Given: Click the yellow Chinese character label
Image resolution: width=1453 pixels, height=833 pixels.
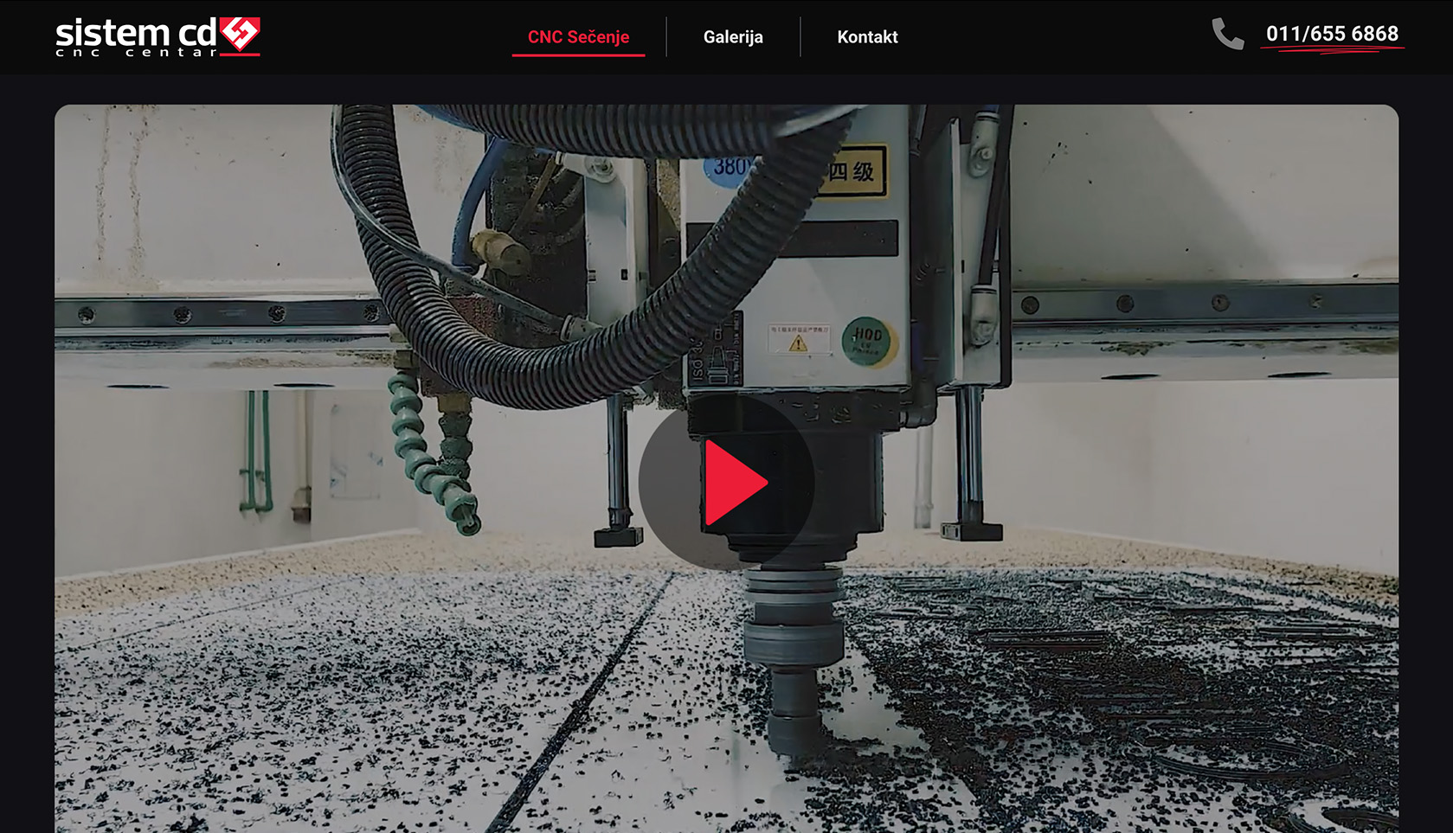Looking at the screenshot, I should (x=852, y=171).
